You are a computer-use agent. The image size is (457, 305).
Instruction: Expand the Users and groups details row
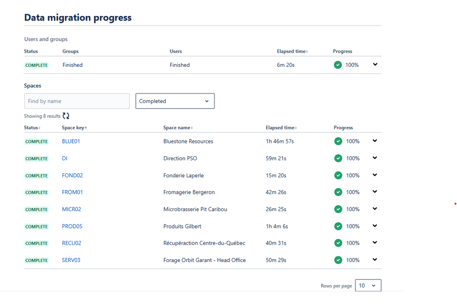[x=375, y=65]
